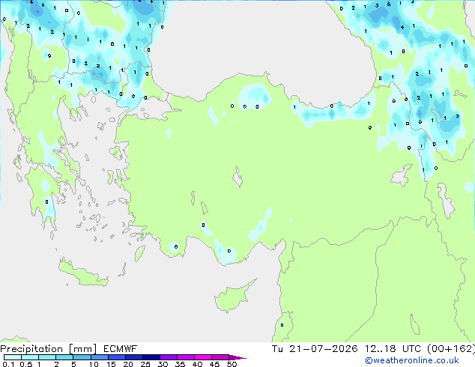Click the 0.5 to 1 mm legend swatch
This screenshot has width=475, height=367.
tap(30, 357)
